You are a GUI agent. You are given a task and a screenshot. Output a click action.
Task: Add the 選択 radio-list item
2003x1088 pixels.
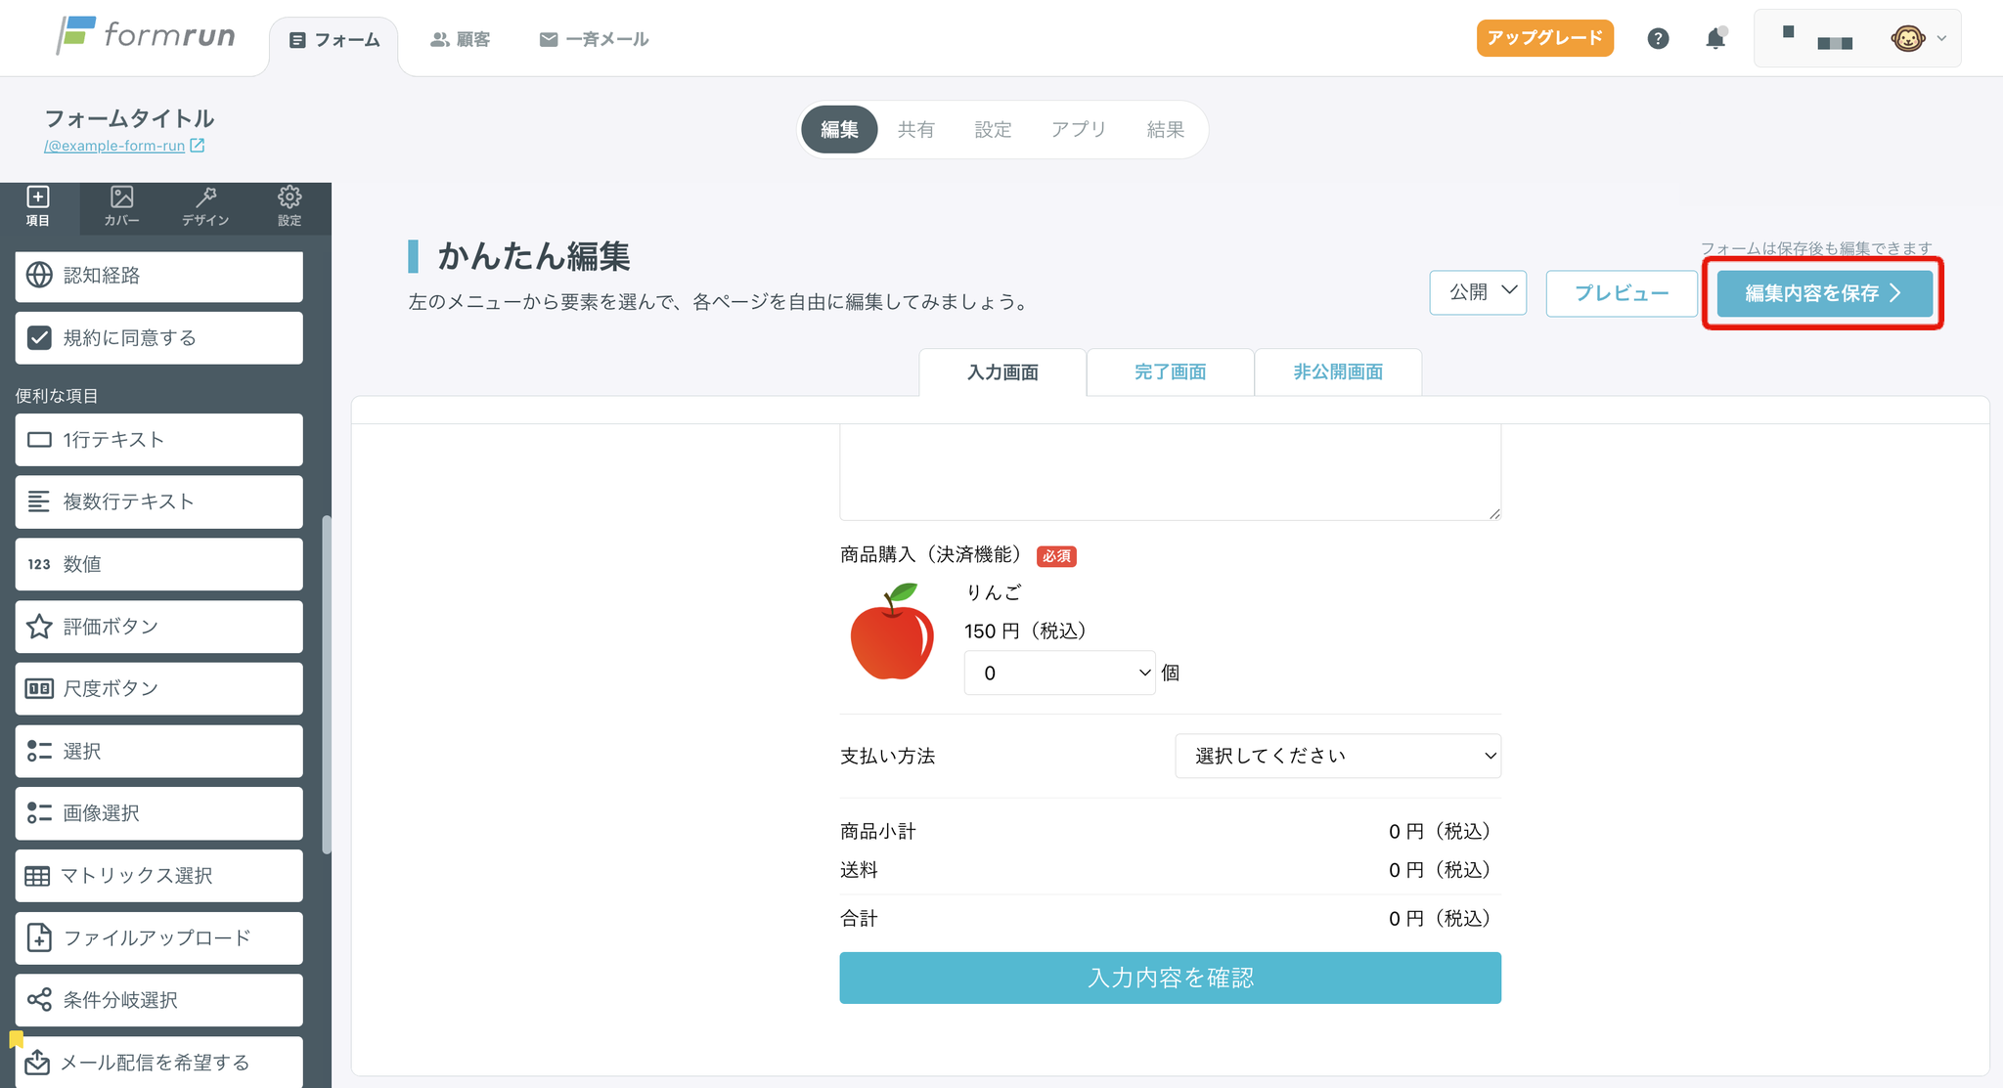158,752
